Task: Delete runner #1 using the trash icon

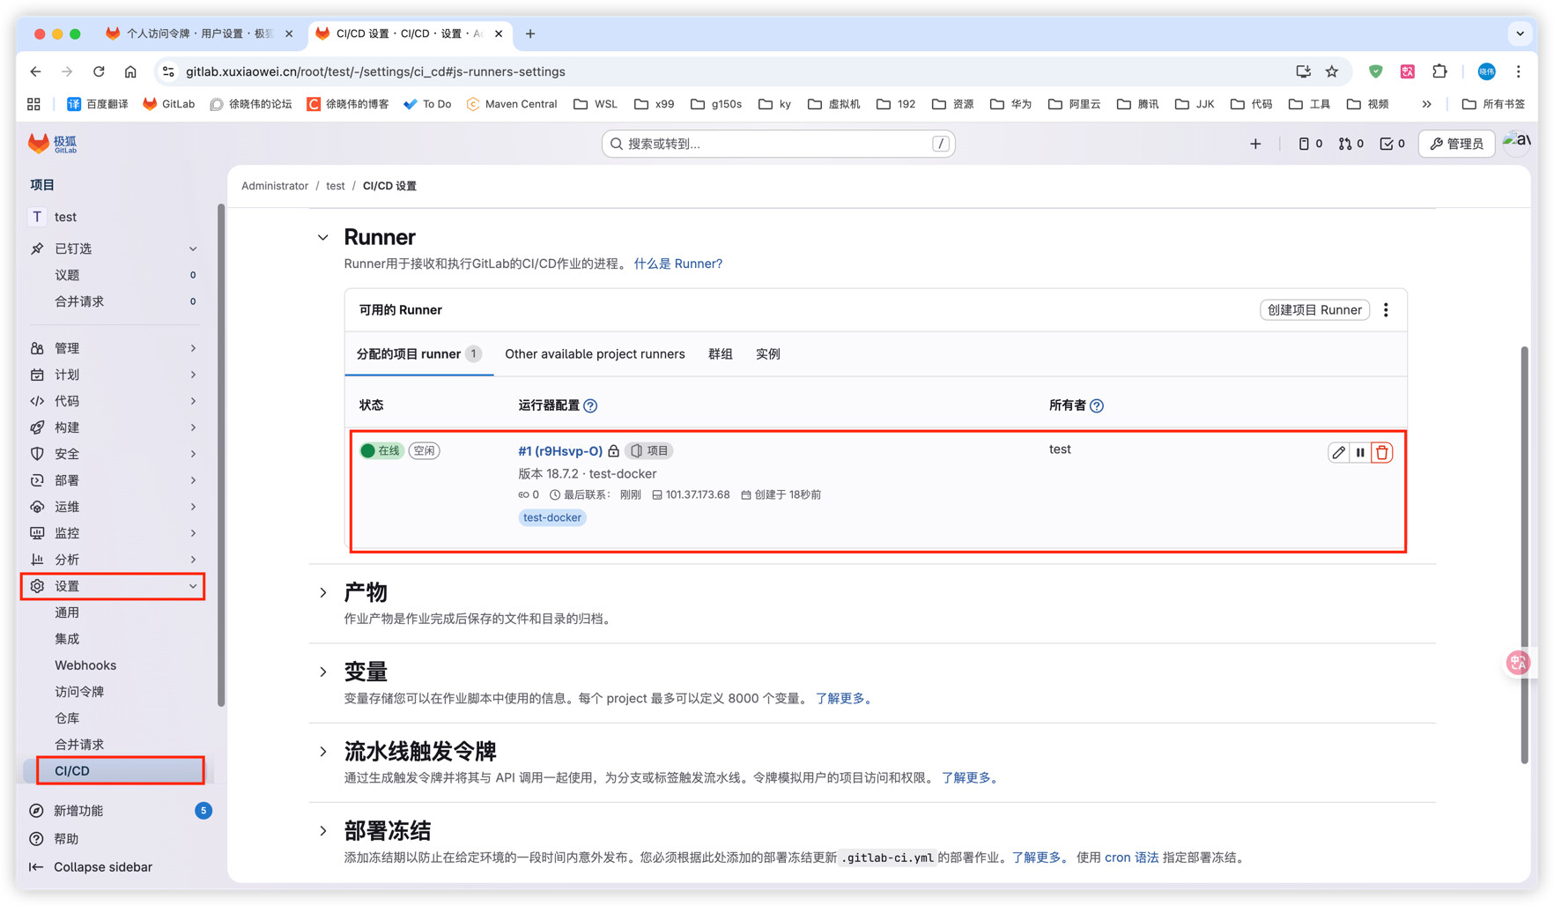Action: click(1382, 452)
